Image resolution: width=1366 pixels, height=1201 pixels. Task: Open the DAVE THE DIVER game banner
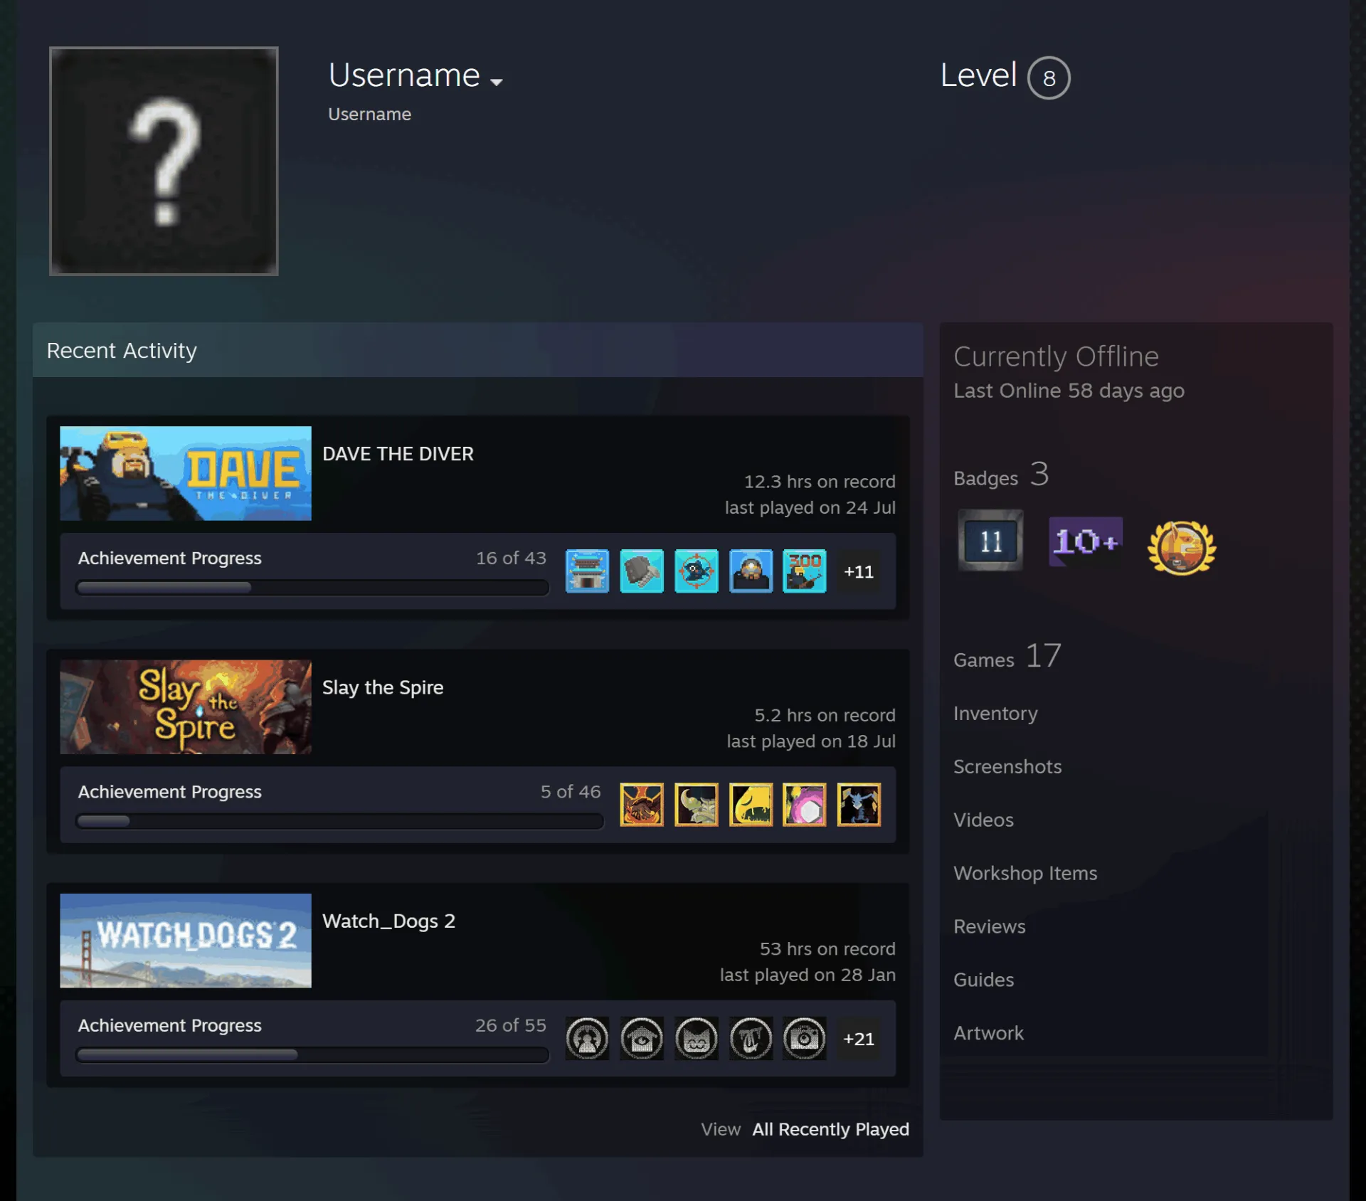(186, 473)
